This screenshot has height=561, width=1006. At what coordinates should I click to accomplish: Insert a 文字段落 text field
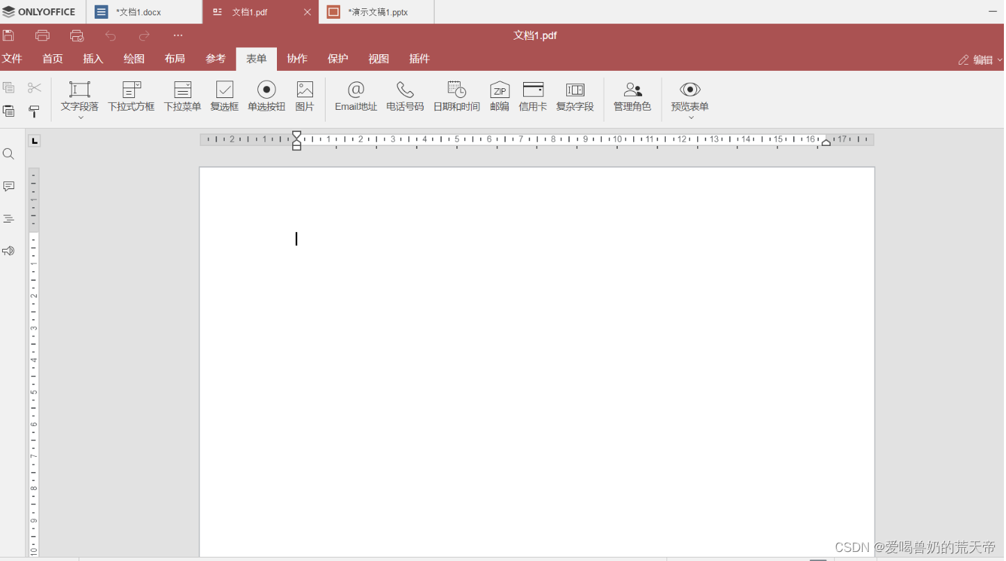pyautogui.click(x=80, y=96)
